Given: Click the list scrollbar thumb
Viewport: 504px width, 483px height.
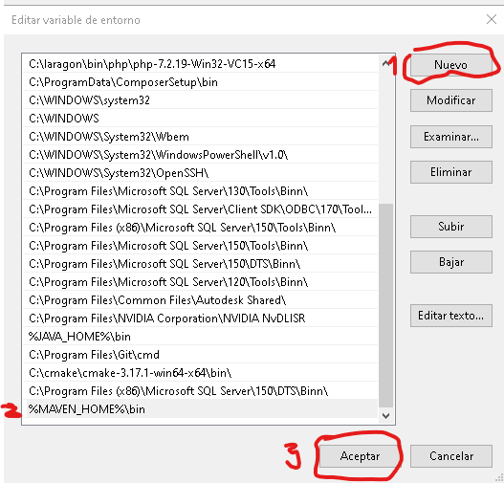Looking at the screenshot, I should (386, 305).
